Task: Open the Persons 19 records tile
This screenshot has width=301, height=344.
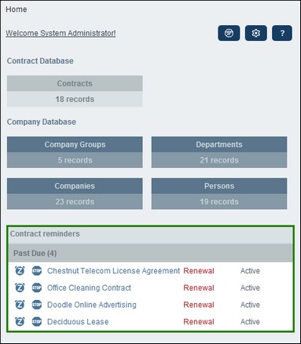Action: click(219, 194)
